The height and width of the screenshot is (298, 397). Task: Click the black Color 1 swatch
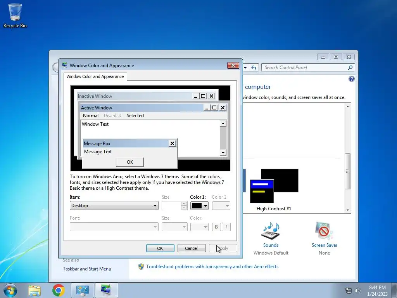pos(197,206)
